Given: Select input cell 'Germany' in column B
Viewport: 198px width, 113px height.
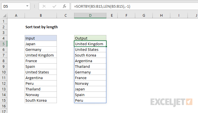Looking at the screenshot, I should coord(41,49).
